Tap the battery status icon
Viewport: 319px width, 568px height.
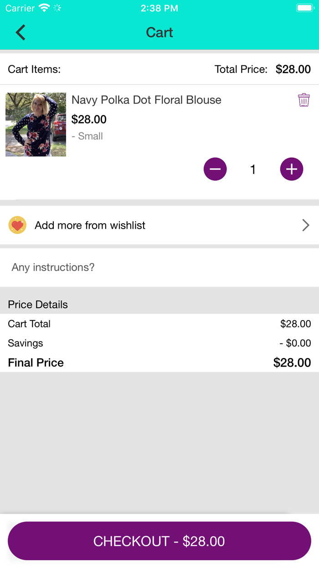[304, 8]
